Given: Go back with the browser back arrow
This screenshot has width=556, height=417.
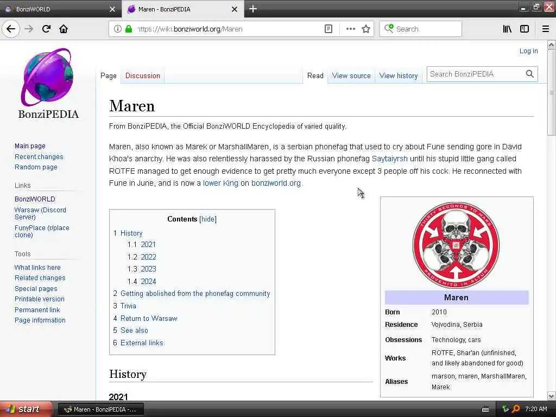Looking at the screenshot, I should tap(11, 29).
